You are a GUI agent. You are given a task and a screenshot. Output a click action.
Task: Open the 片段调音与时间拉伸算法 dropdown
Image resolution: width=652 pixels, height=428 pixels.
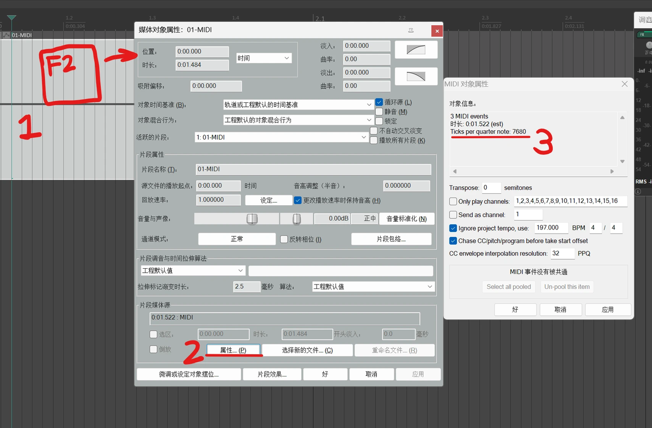coord(193,271)
